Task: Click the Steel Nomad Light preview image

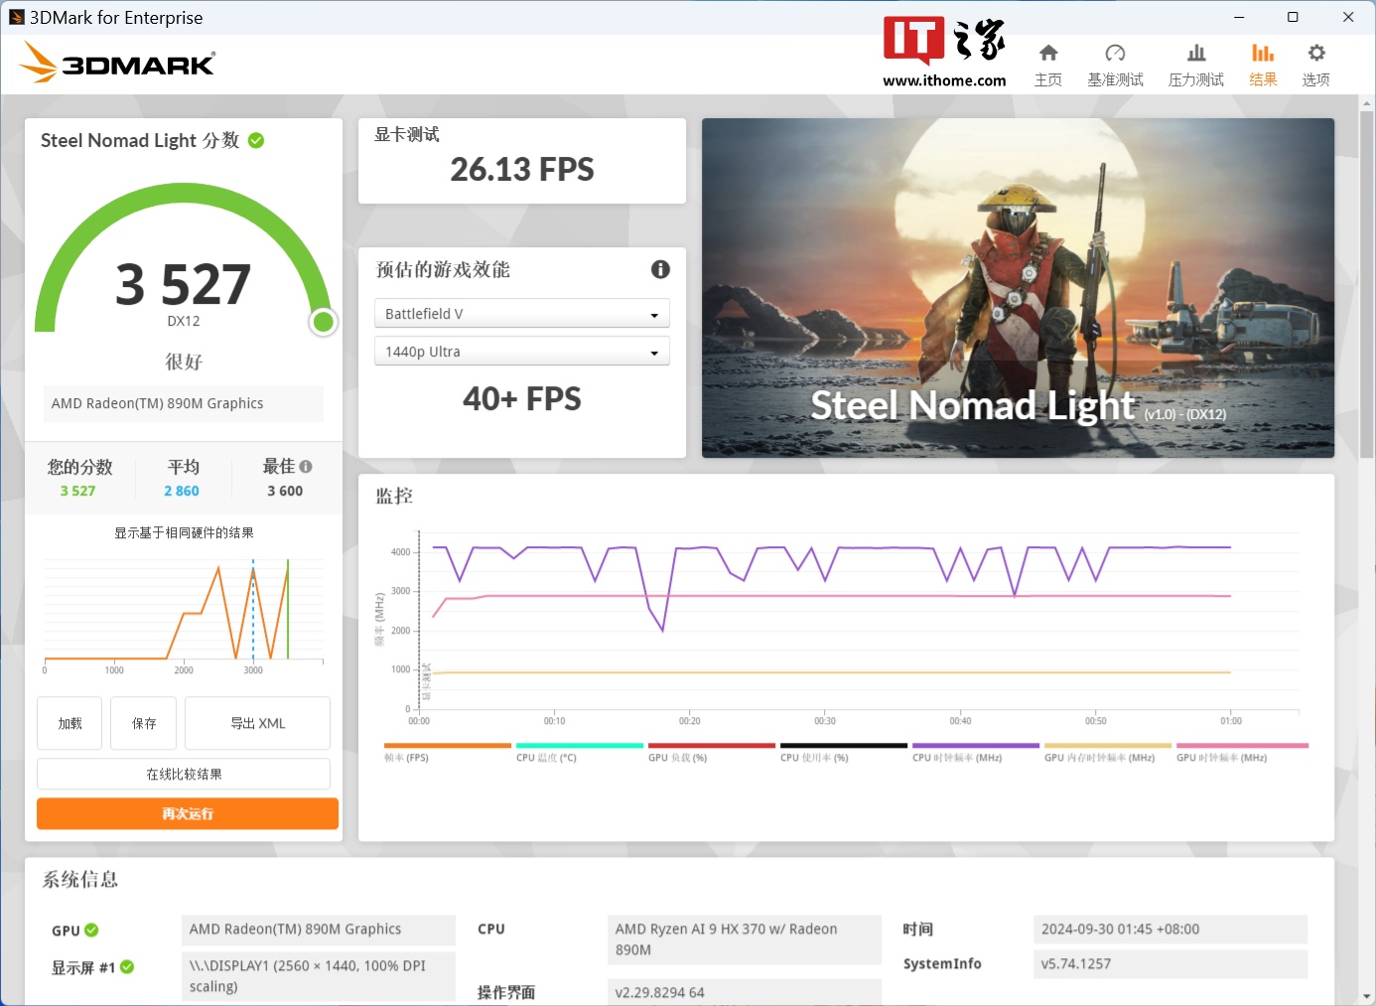Action: point(1018,288)
